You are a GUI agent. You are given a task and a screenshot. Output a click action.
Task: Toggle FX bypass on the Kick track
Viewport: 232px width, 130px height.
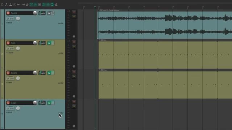coord(53,43)
